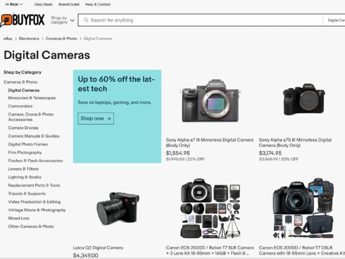Open Camera, Drone & Photo Accessories category
Screen dimensions: 345x259
pos(31,117)
